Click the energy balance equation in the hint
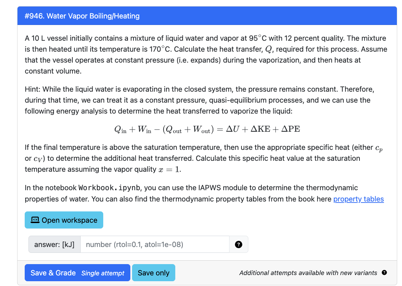 coord(206,129)
